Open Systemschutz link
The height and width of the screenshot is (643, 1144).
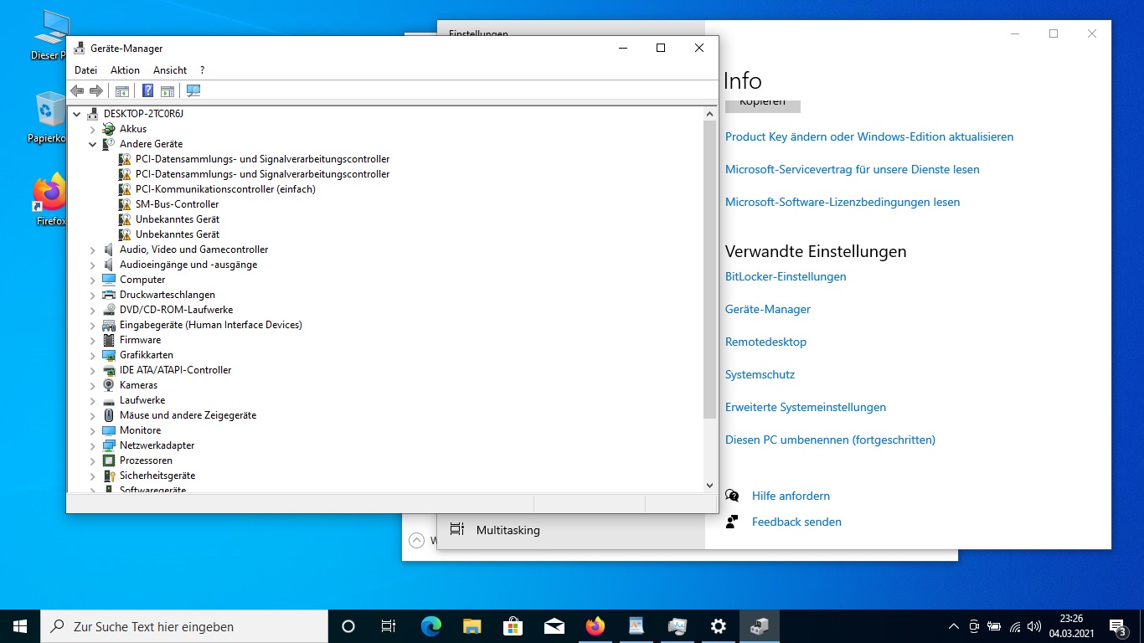pos(760,374)
